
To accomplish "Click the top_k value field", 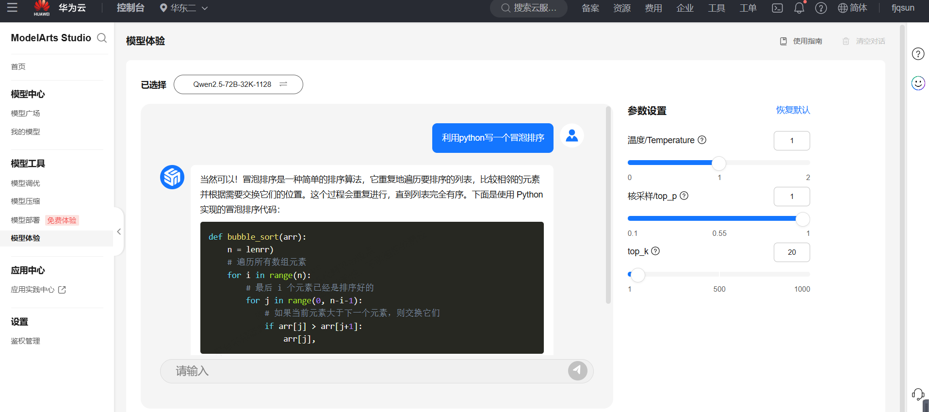I will pos(792,252).
